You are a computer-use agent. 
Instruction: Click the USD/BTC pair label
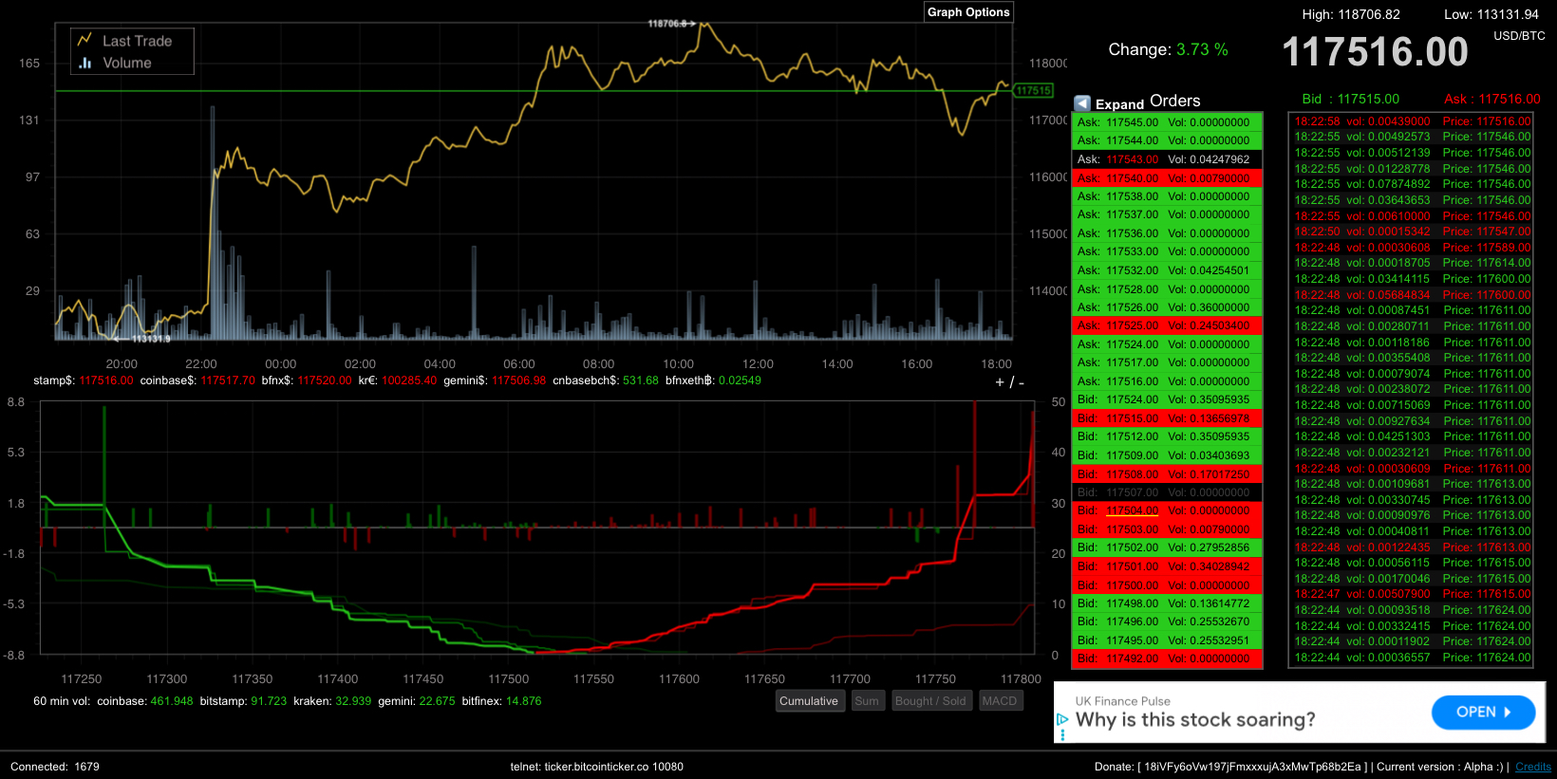point(1519,36)
